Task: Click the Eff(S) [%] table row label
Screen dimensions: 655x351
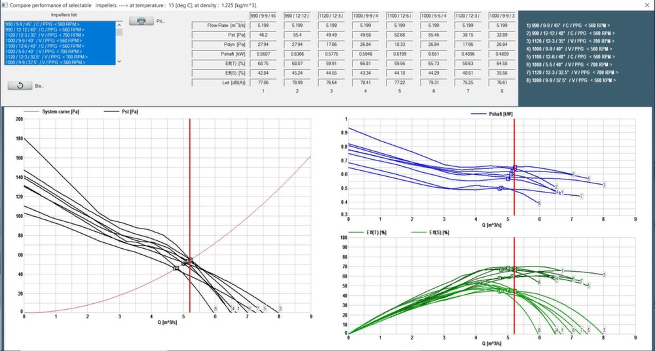Action: [x=218, y=73]
